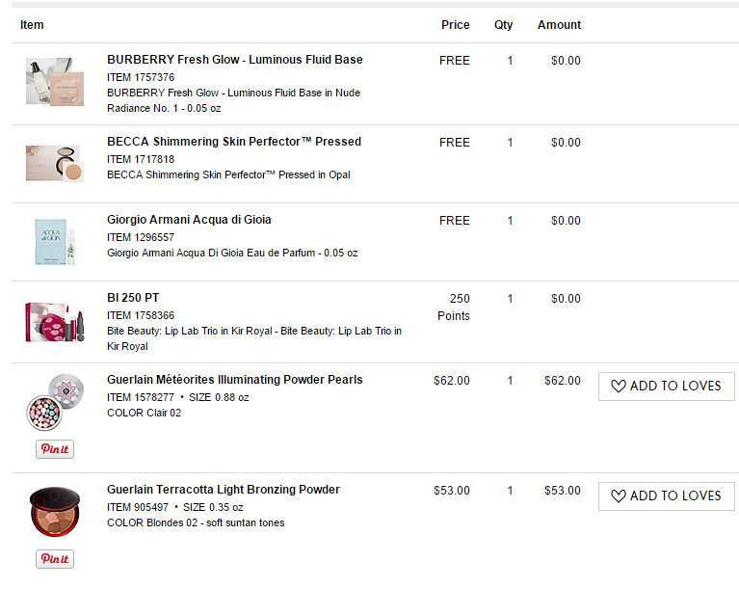
Task: Click the heart icon for Terracotta Powder
Action: pyautogui.click(x=619, y=496)
